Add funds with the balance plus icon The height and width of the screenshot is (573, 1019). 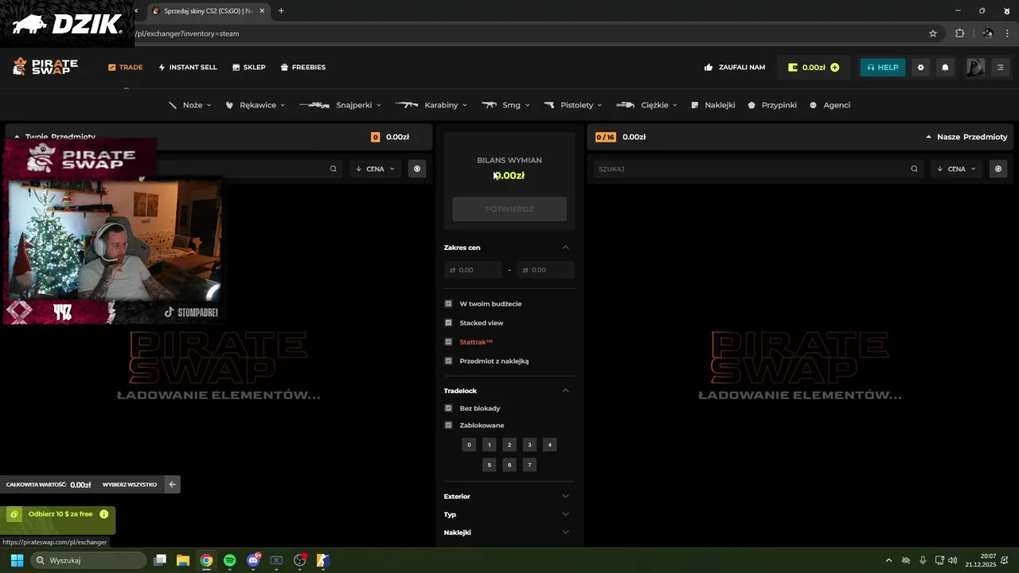834,68
